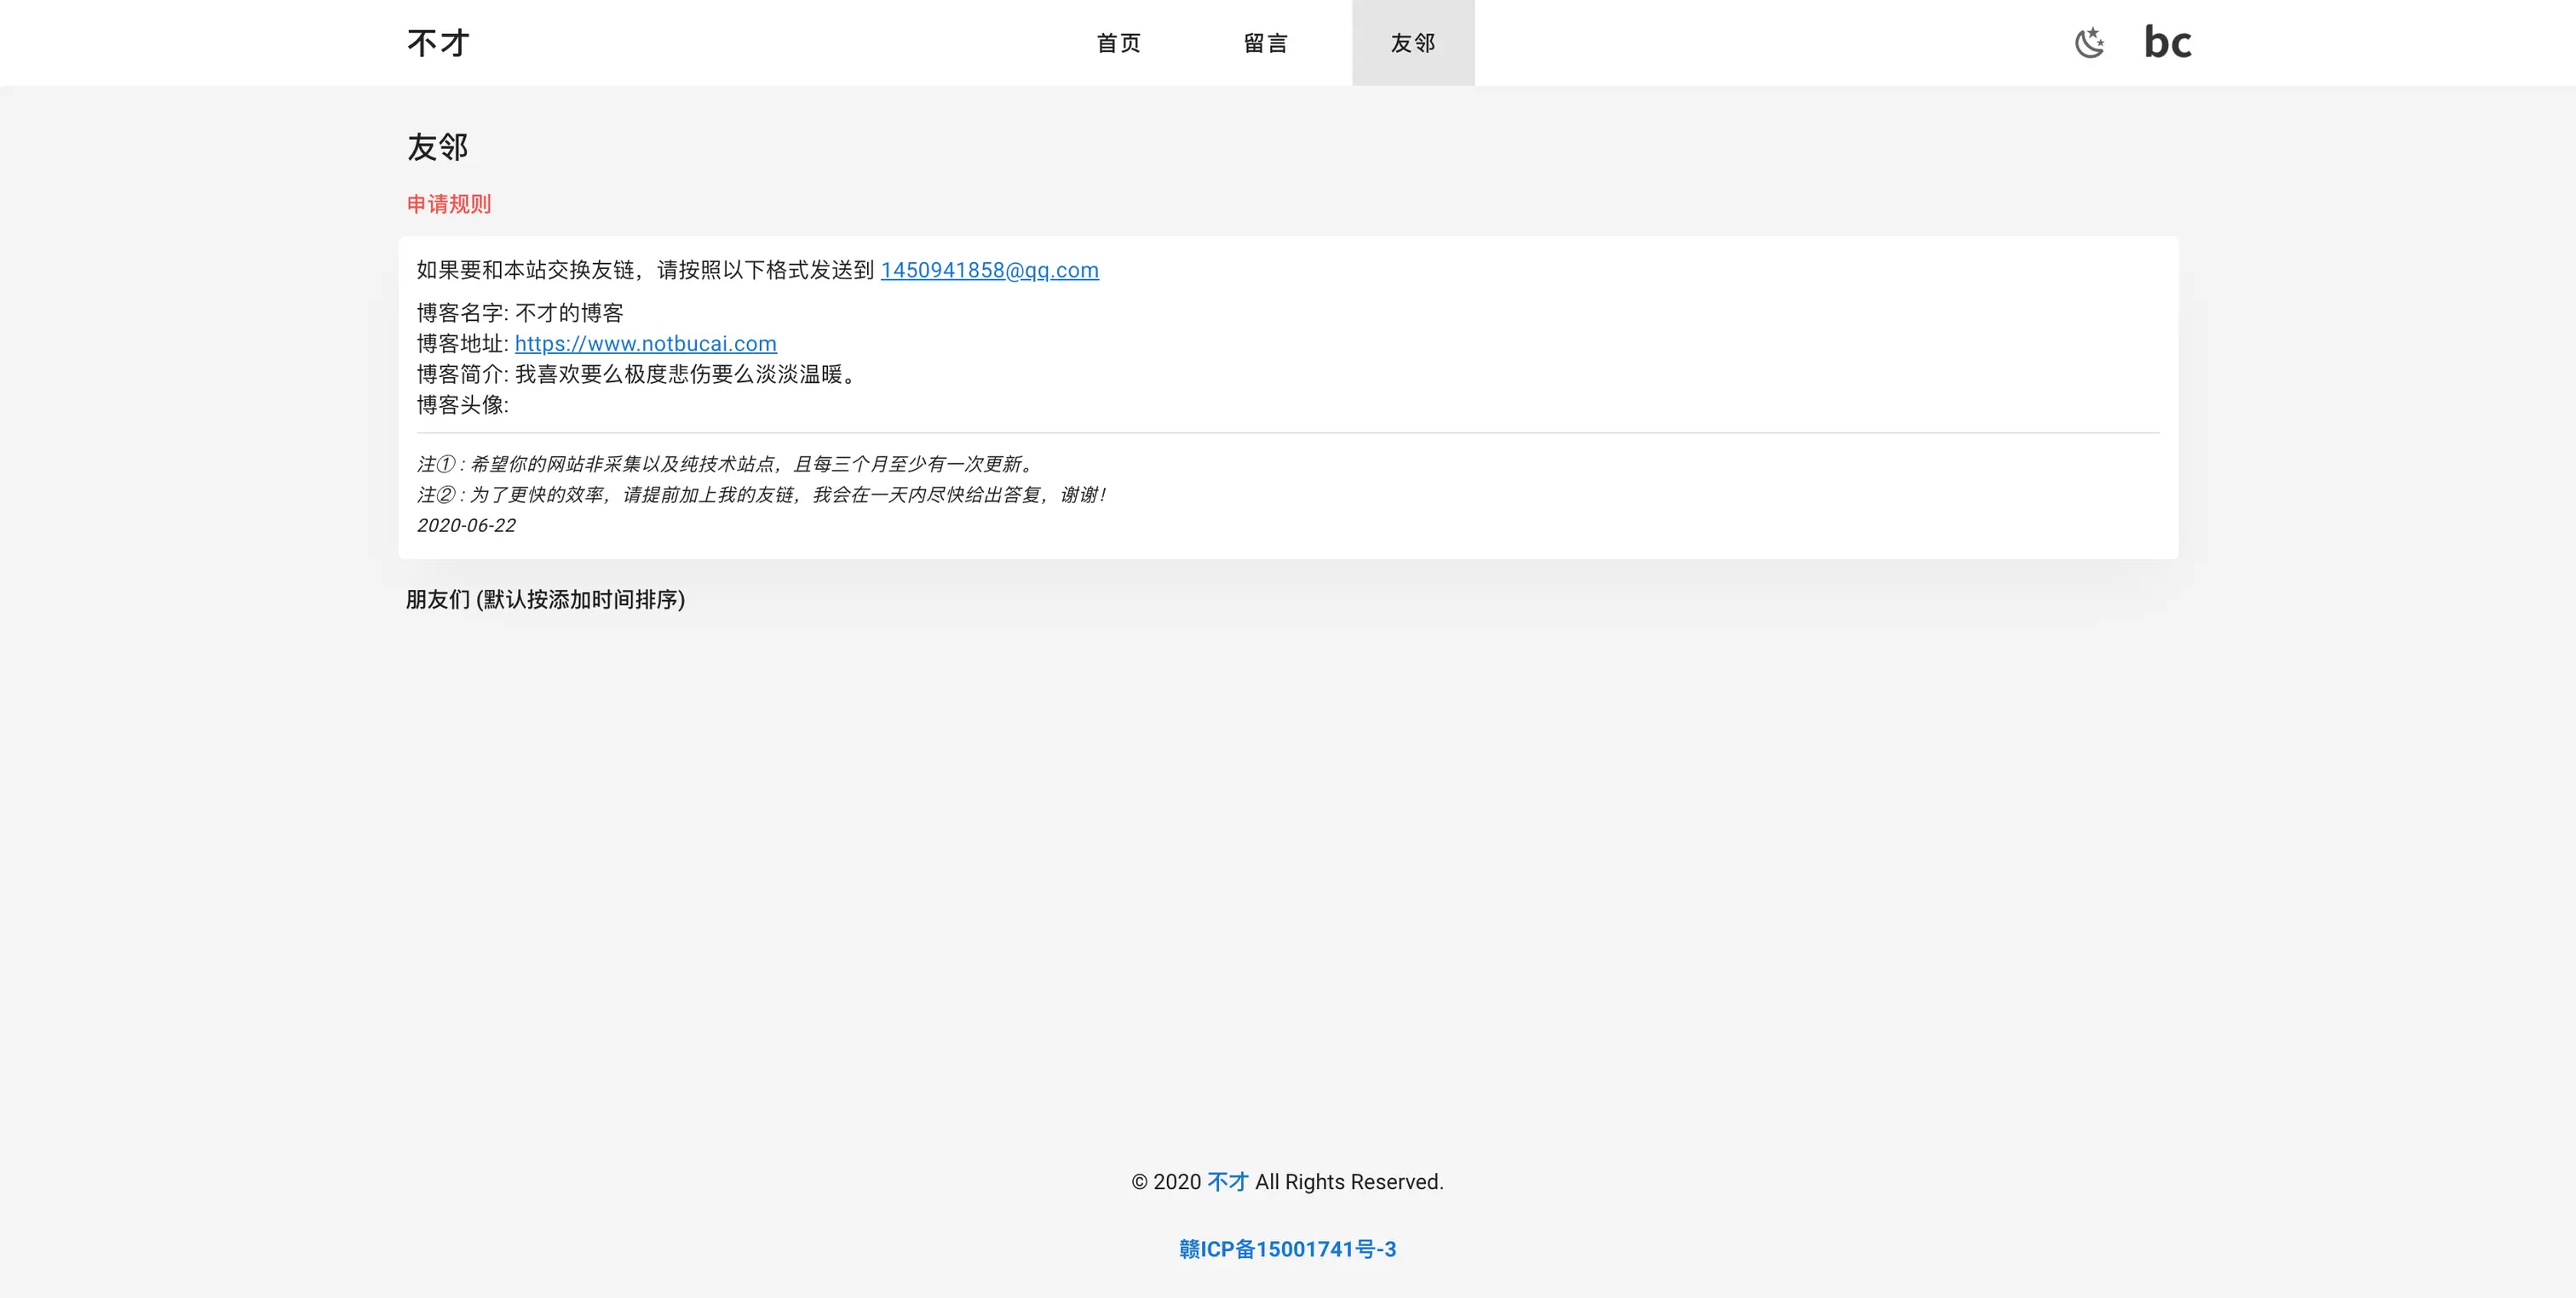
Task: Click the 2020-06-22 date text
Action: click(x=466, y=526)
